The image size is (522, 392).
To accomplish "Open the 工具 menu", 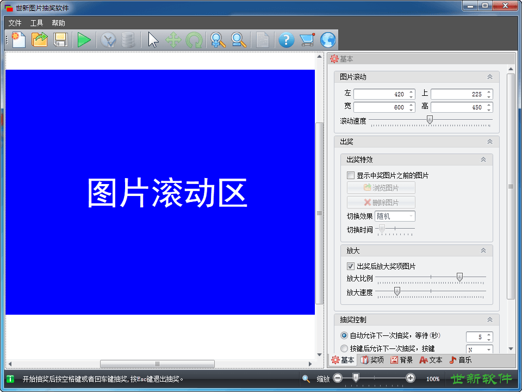I will point(36,23).
